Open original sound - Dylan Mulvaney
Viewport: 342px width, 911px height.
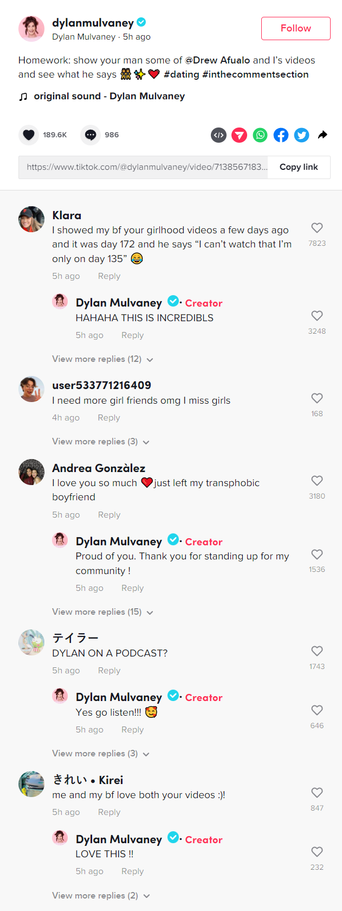coord(109,96)
